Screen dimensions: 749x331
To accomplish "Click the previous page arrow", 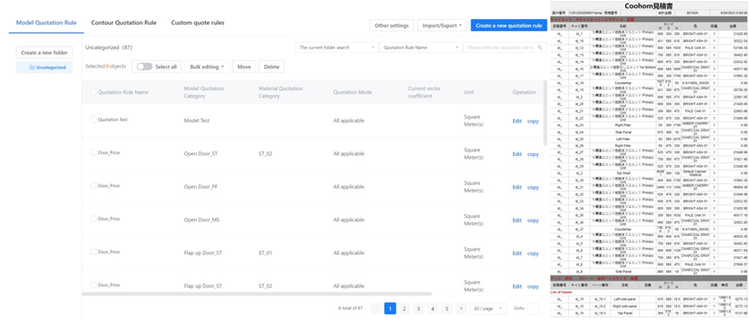I will 376,308.
